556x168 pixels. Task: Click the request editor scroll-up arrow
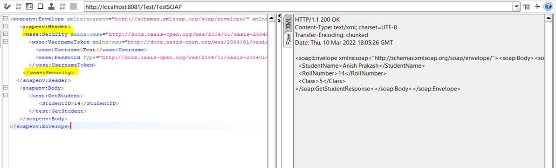tap(271, 19)
